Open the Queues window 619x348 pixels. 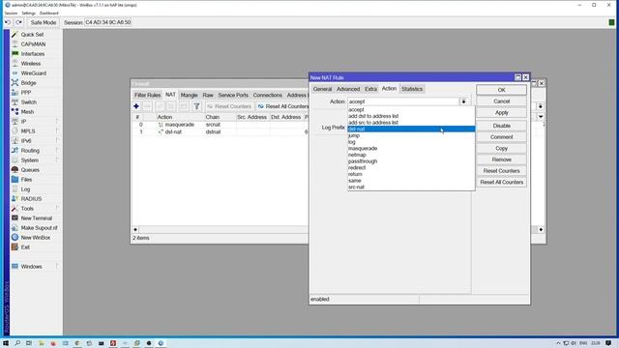coord(30,170)
